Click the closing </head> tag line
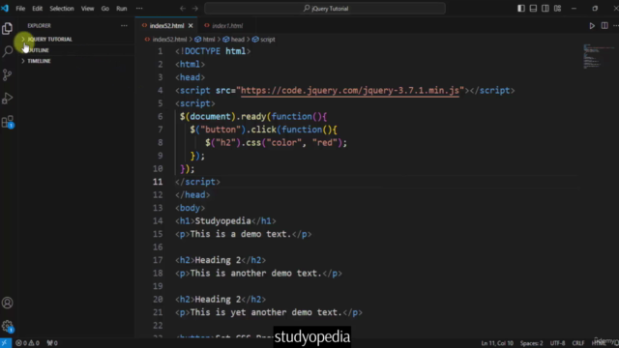The height and width of the screenshot is (348, 619). click(x=192, y=194)
